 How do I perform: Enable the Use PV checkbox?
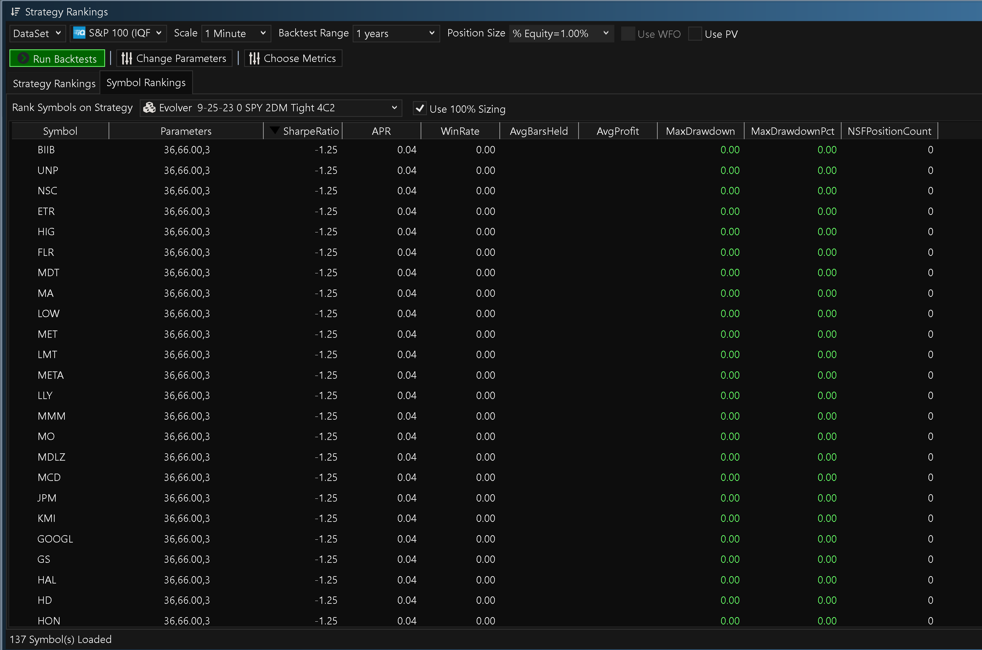click(x=695, y=34)
